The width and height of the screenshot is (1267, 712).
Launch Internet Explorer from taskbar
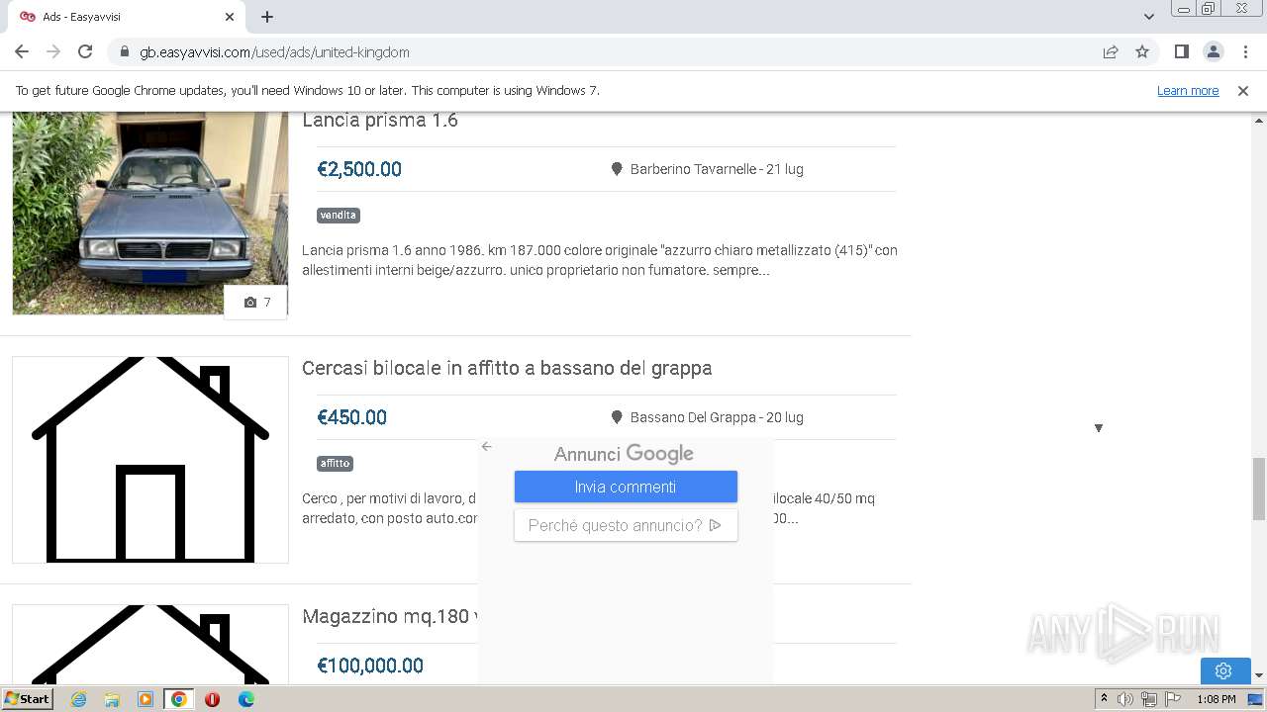tap(78, 699)
